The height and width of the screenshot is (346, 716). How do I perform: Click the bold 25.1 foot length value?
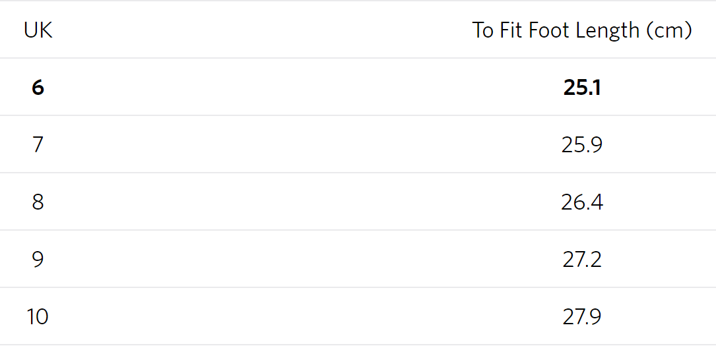(581, 88)
